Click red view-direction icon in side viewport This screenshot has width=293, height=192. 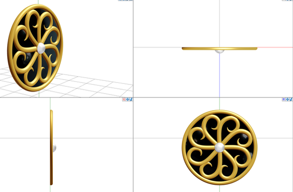(x=124, y=99)
